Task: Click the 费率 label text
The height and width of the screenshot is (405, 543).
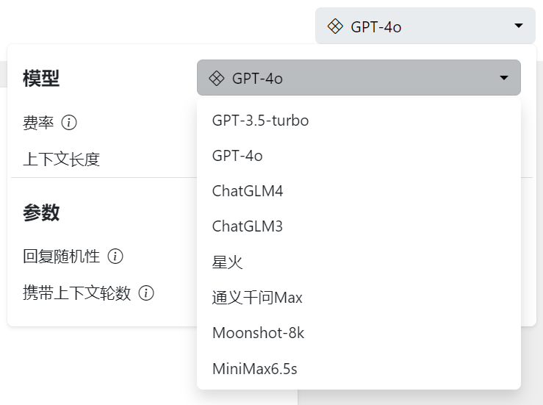Action: click(38, 123)
